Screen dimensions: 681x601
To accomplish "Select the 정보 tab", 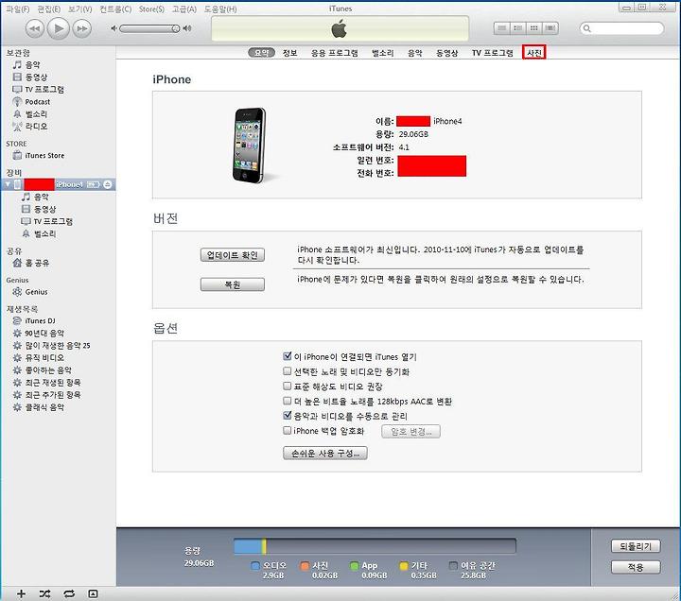I will point(289,53).
